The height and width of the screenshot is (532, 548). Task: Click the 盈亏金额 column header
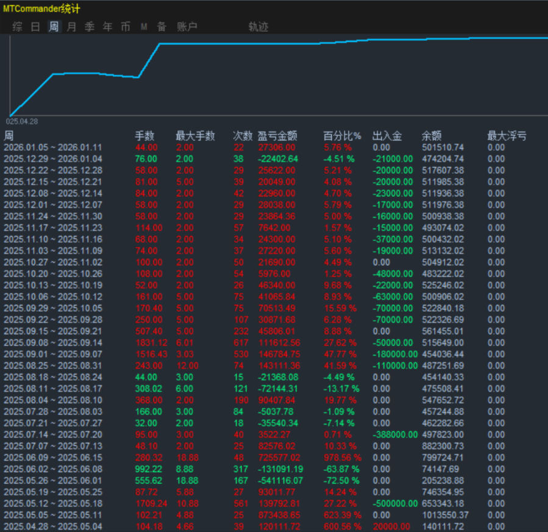pos(277,136)
